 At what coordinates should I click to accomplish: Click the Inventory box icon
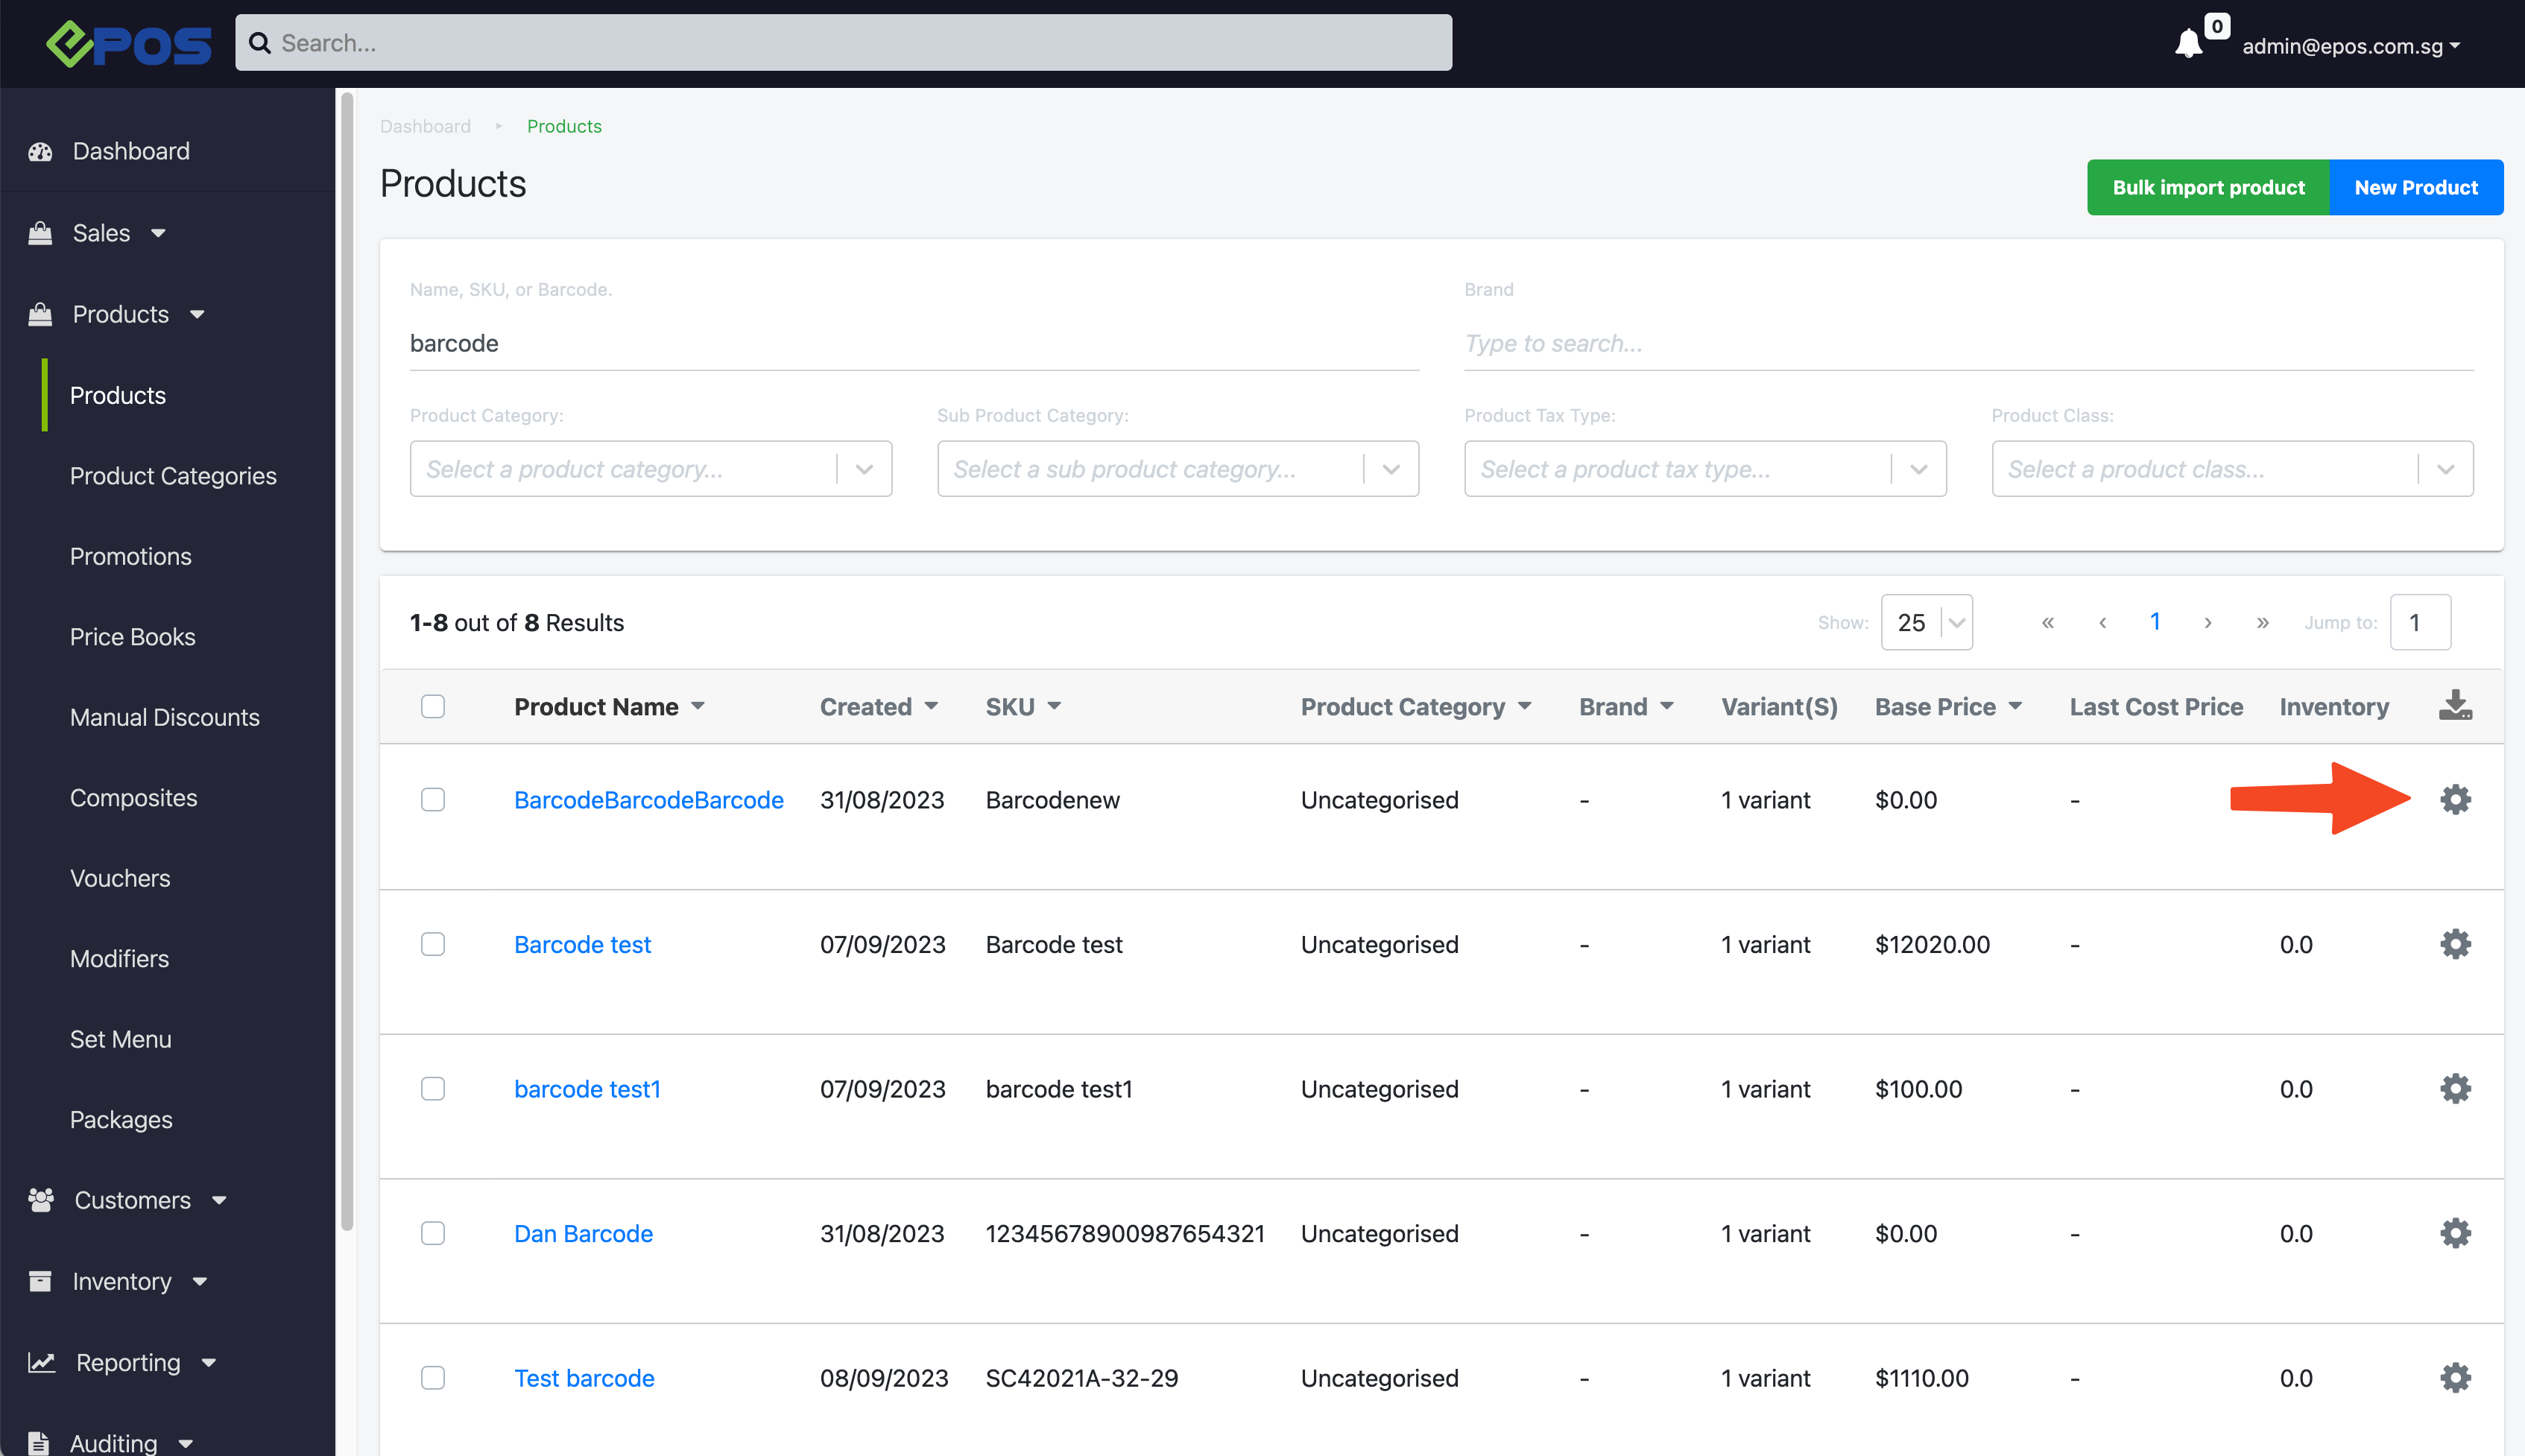click(40, 1281)
